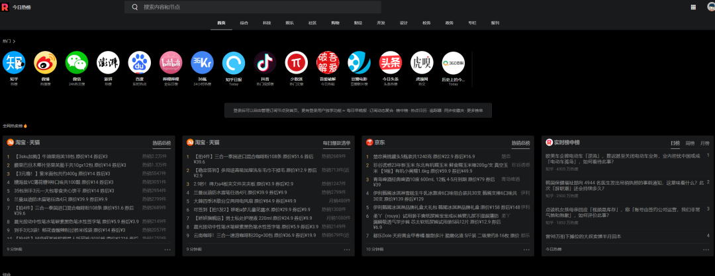715x276 pixels.
Task: Select 热销总榜 tab on 京东 card
Action: (x=521, y=143)
